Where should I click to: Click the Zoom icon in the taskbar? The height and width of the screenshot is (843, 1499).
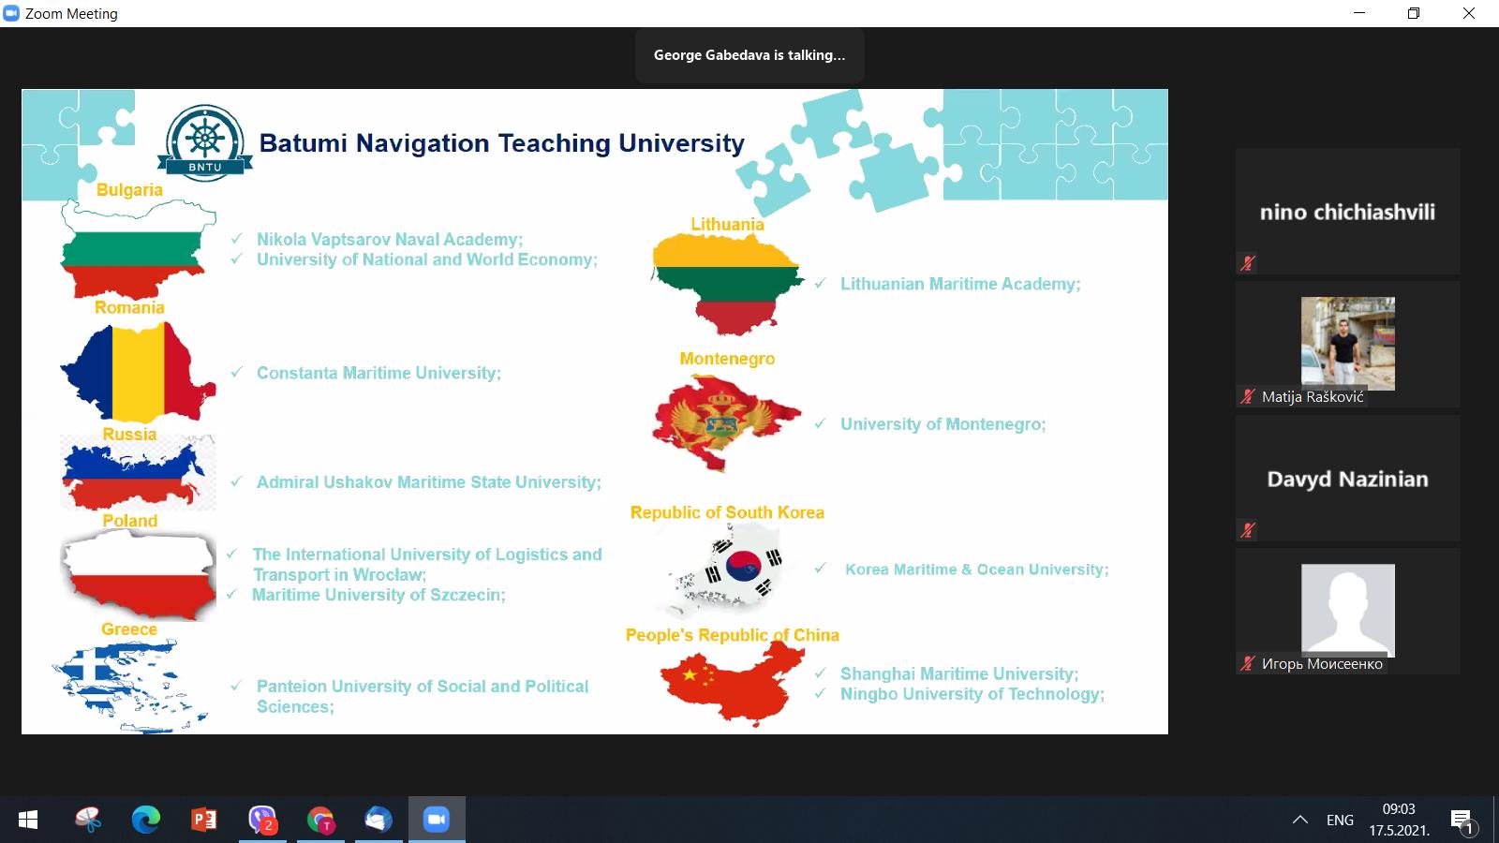437,820
